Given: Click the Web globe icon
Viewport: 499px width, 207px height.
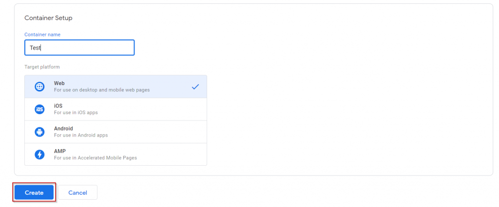Looking at the screenshot, I should (39, 86).
